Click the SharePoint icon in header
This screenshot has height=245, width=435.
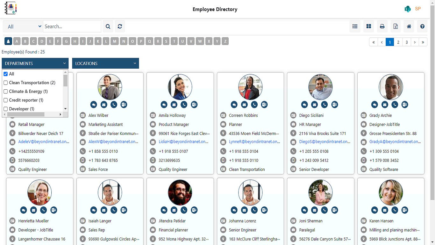pyautogui.click(x=408, y=9)
